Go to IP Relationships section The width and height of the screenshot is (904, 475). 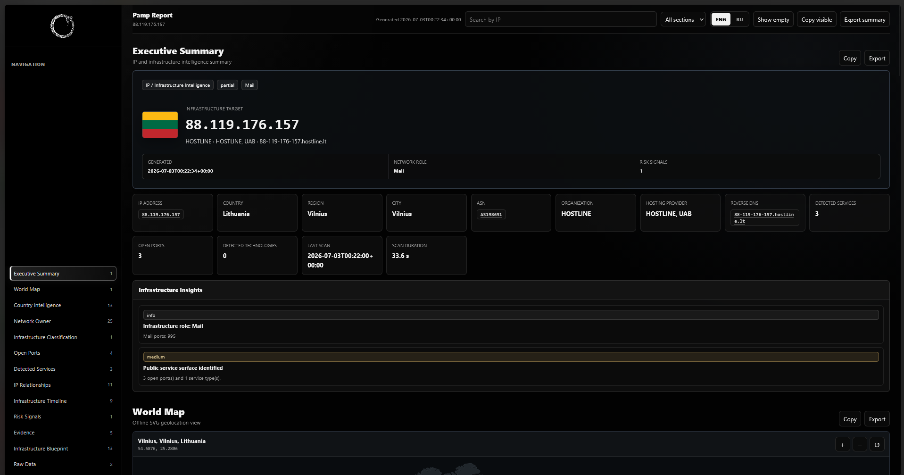tap(63, 385)
